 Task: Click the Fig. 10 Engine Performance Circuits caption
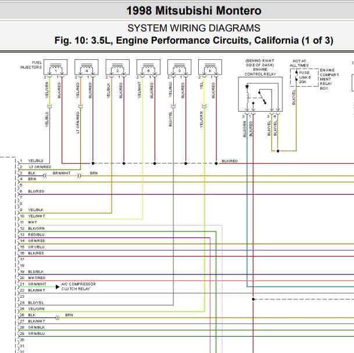pyautogui.click(x=194, y=41)
